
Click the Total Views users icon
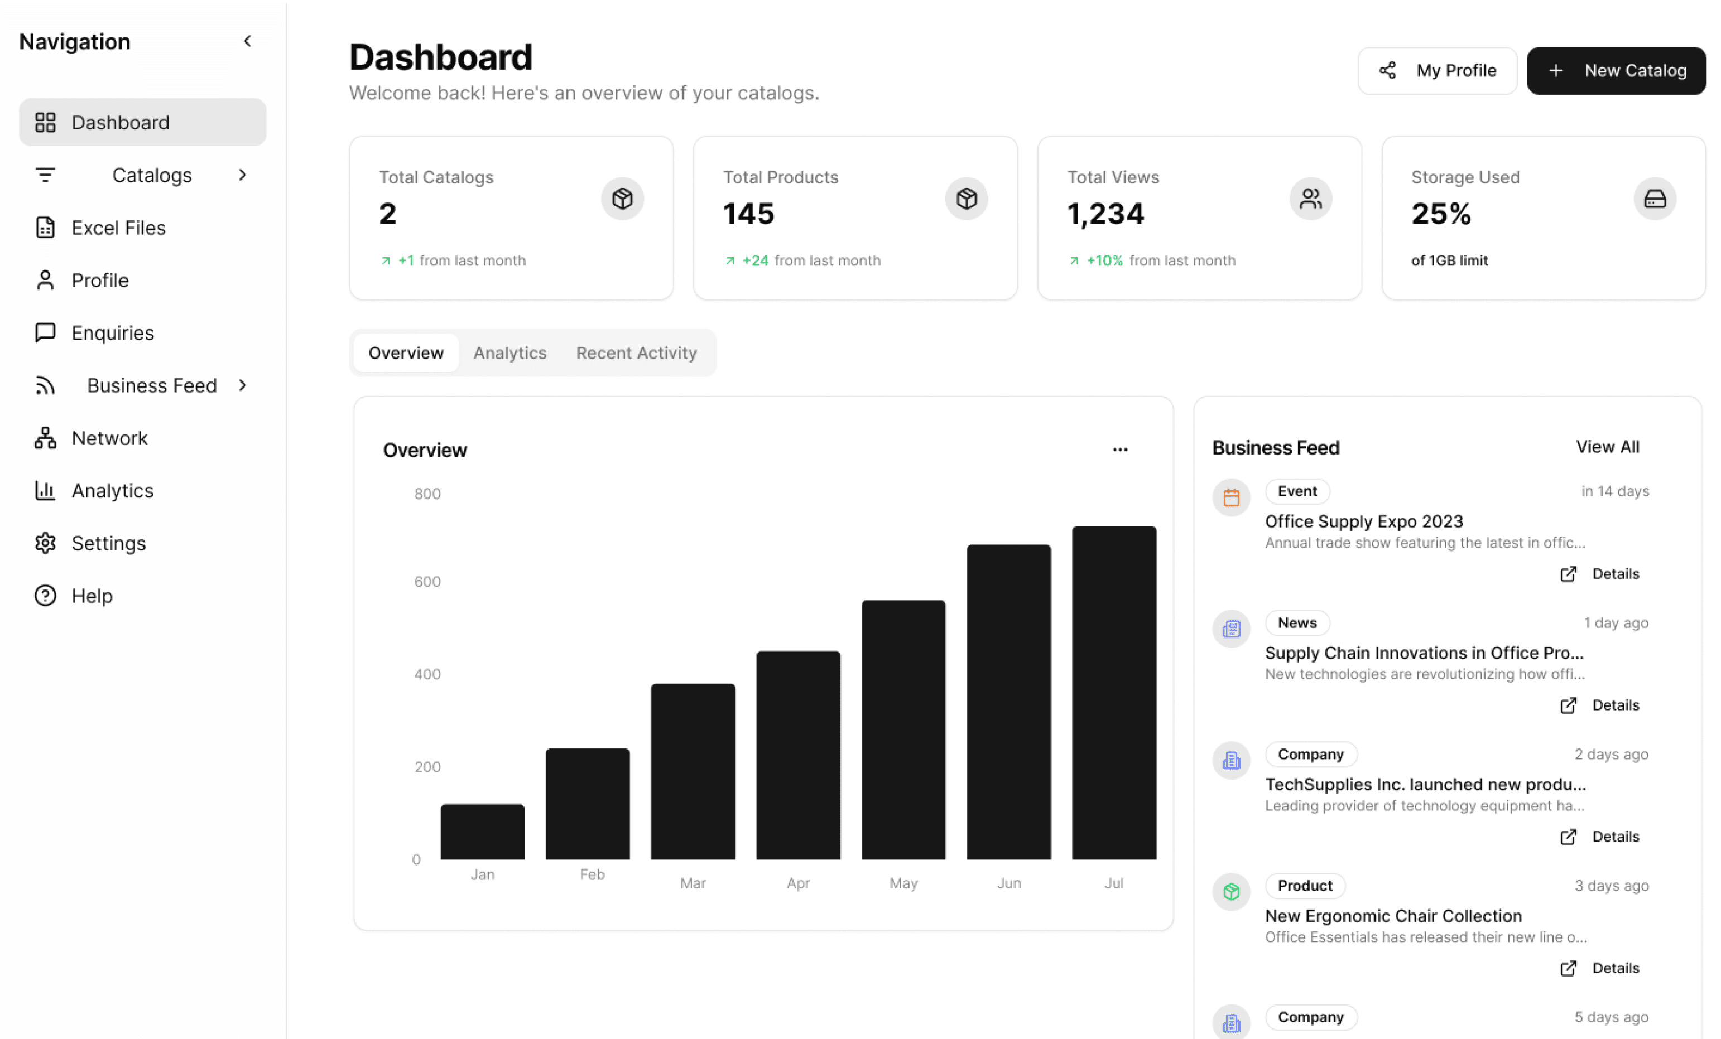click(x=1311, y=199)
